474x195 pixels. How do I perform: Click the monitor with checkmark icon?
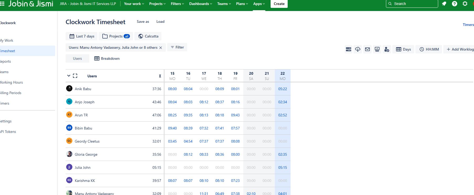377,49
